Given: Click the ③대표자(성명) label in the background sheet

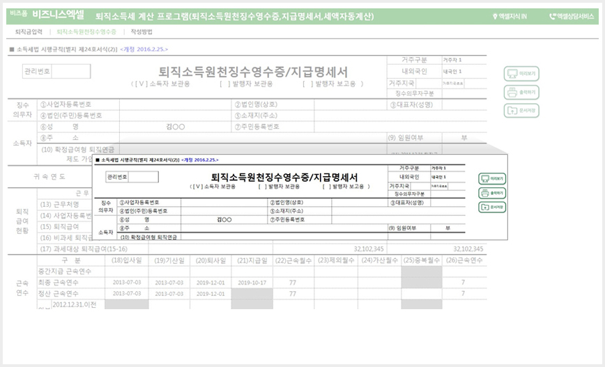Looking at the screenshot, I should coord(411,104).
